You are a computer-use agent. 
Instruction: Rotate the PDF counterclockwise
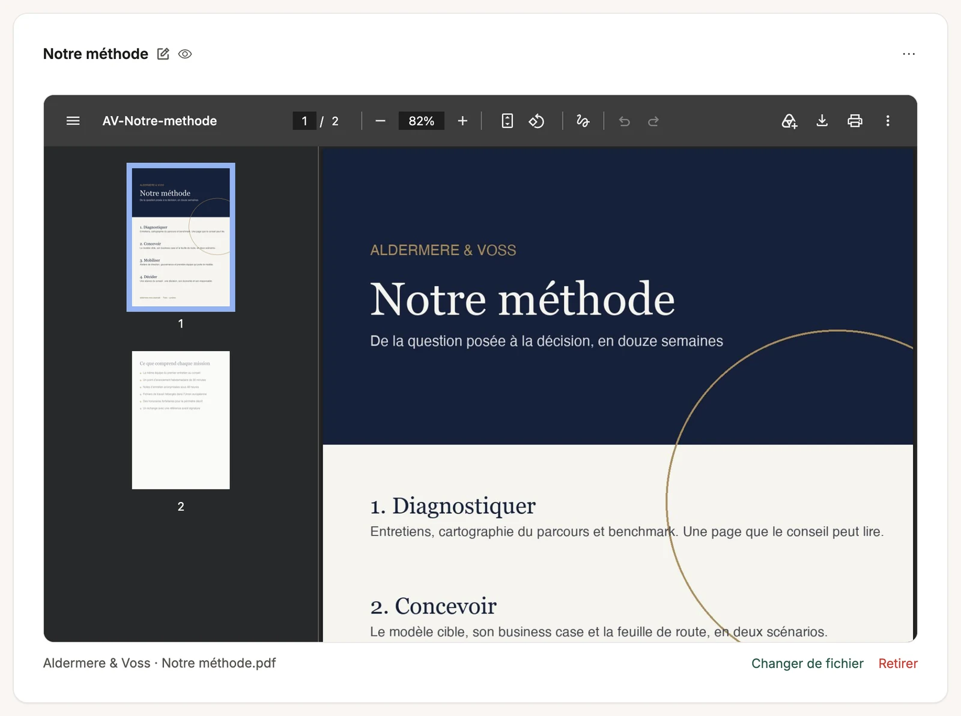[536, 121]
